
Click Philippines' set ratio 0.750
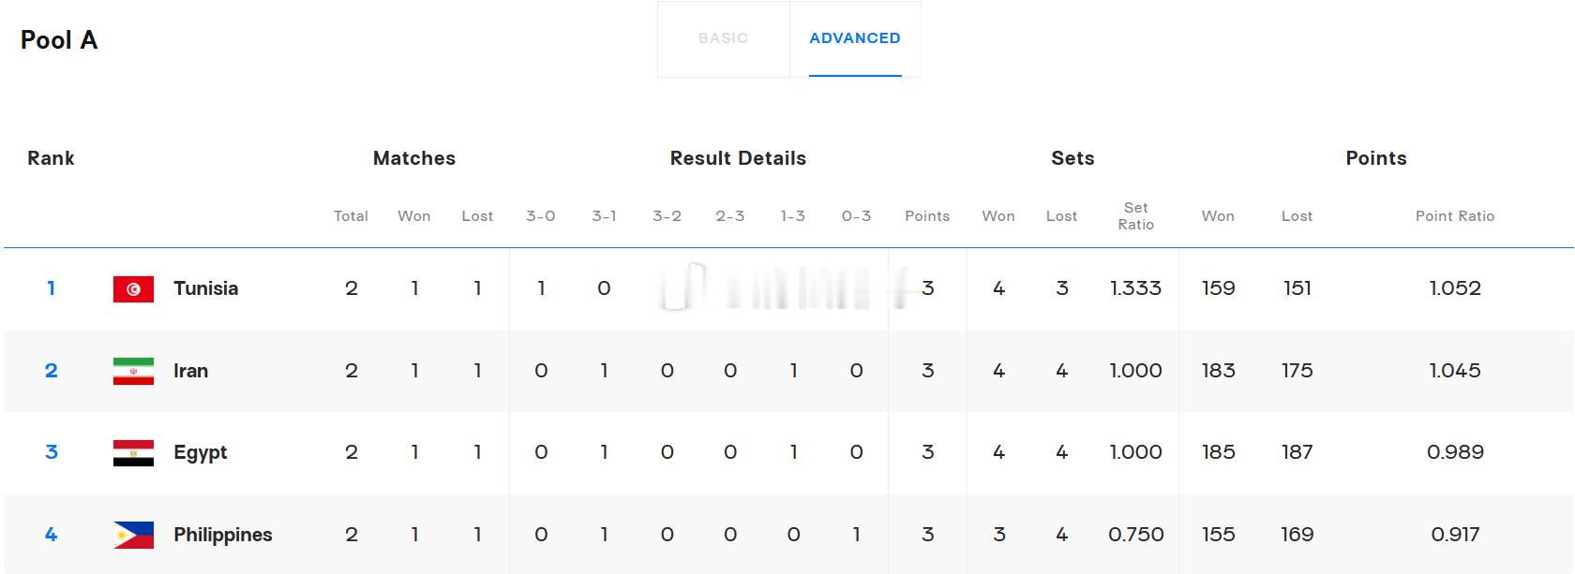pyautogui.click(x=1135, y=535)
